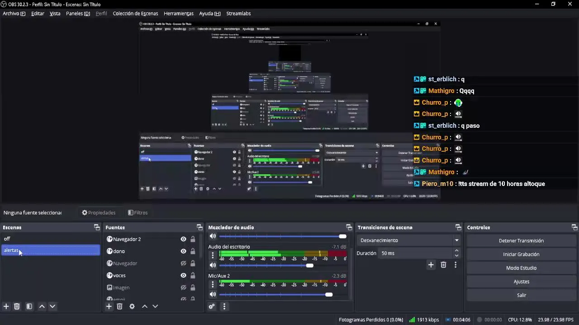Hide the dono source

click(x=183, y=251)
